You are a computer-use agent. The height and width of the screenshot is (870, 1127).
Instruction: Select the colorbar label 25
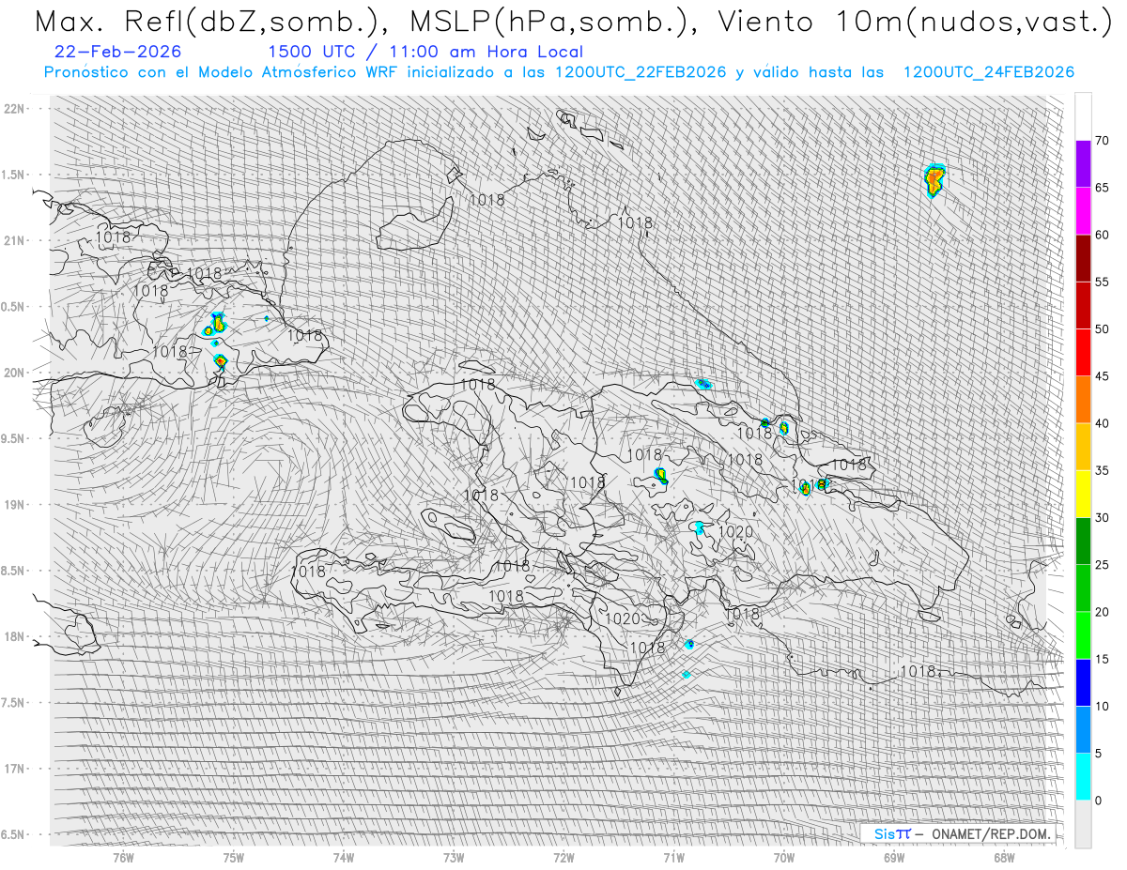1102,564
